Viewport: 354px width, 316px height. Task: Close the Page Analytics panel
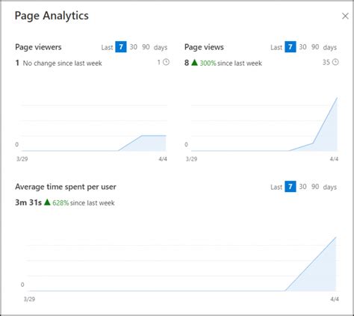click(345, 16)
